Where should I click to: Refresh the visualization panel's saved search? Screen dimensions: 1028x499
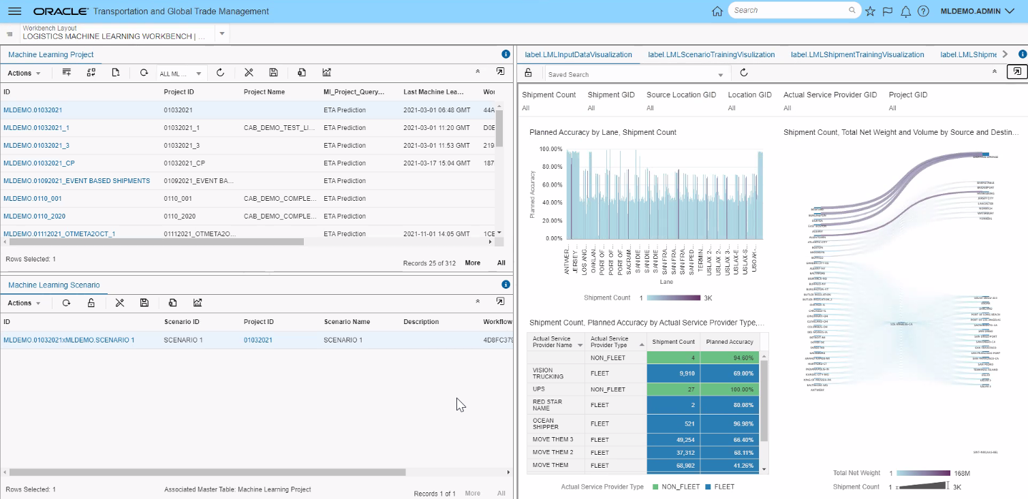pos(744,73)
